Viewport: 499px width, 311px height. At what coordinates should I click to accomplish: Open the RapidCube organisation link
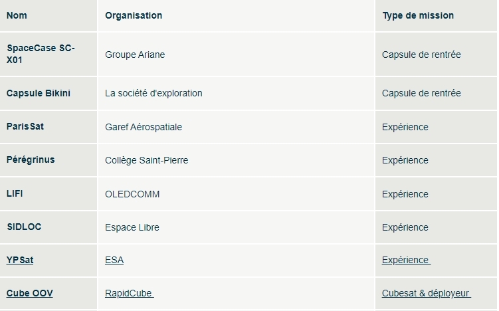[x=129, y=294]
